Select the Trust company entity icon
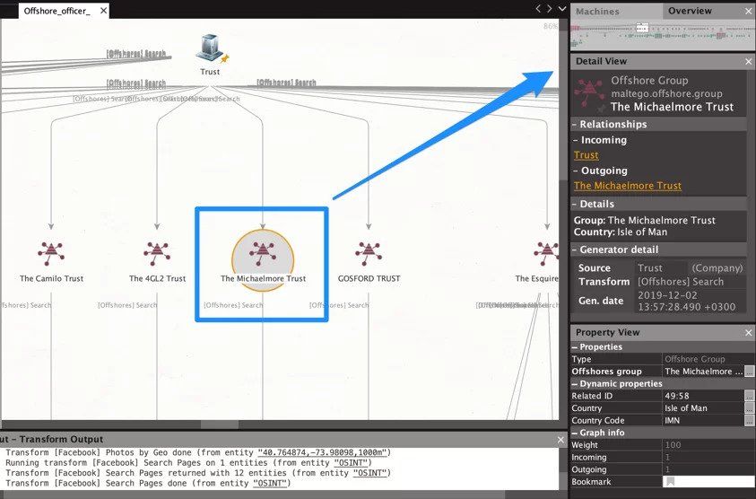This screenshot has width=756, height=499. coord(210,48)
